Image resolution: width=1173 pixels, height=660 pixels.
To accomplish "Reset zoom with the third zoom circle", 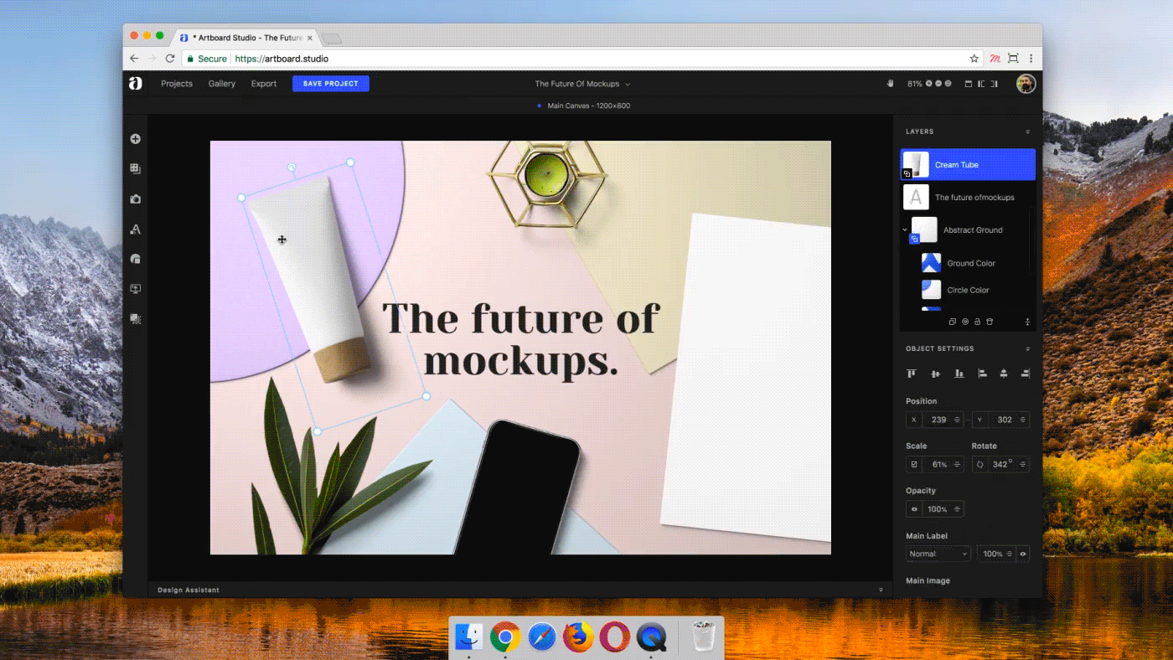I will 948,84.
